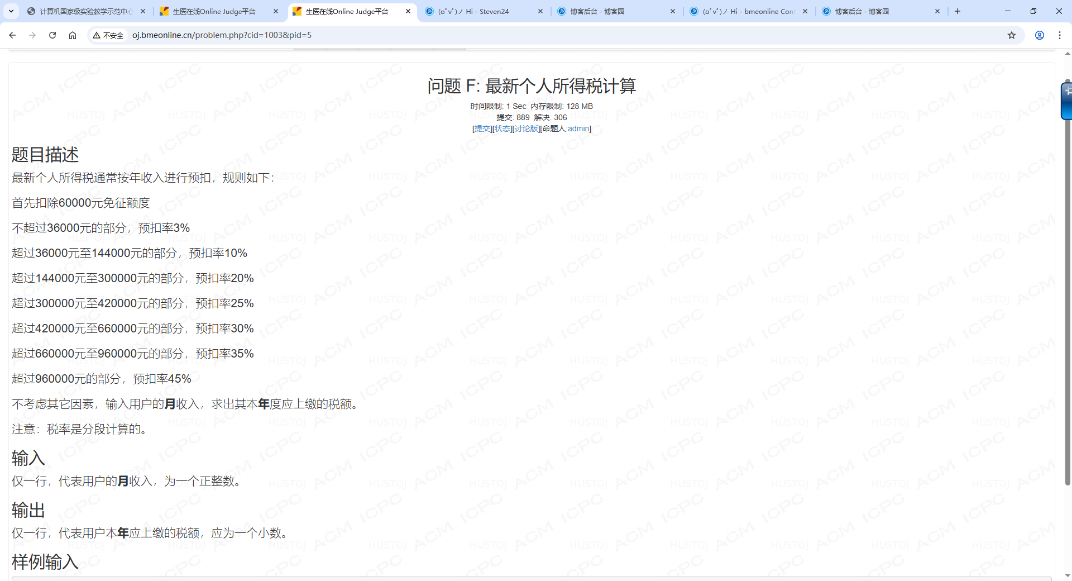Open the 讨论版 discussion link
This screenshot has height=581, width=1072.
[527, 128]
